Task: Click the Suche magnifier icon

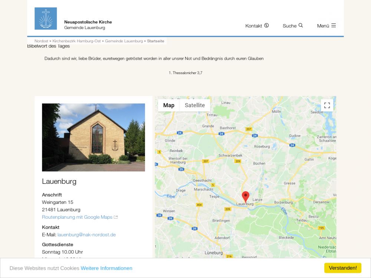Action: [x=301, y=26]
